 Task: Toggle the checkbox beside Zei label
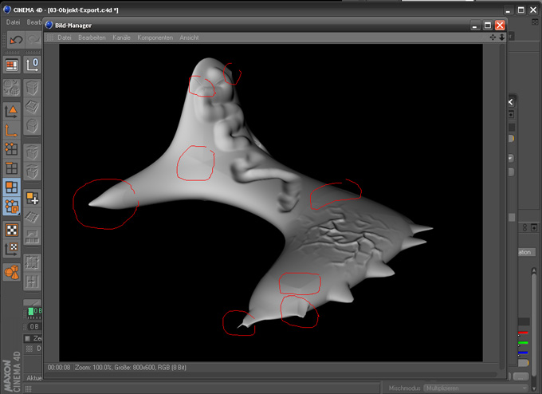[x=26, y=338]
